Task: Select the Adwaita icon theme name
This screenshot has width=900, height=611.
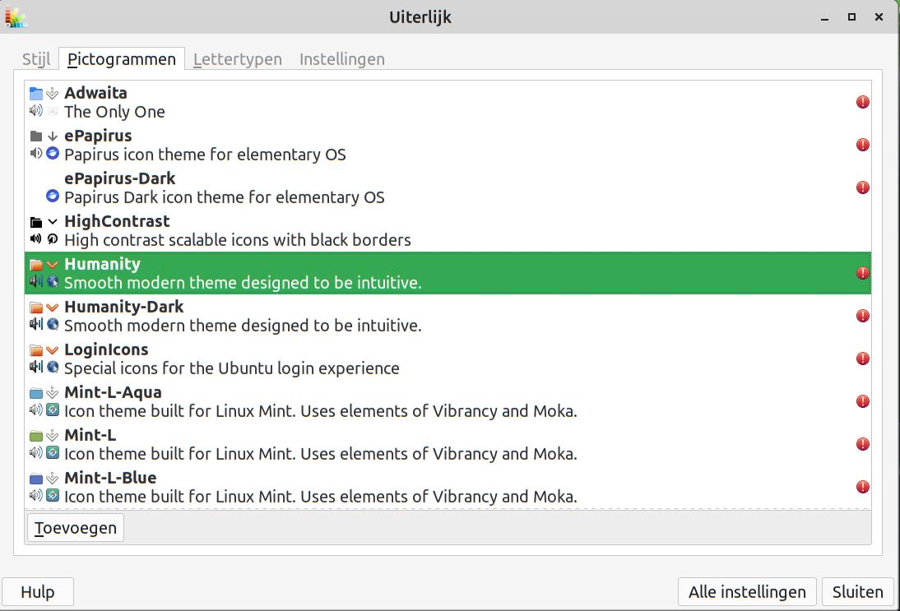Action: tap(95, 93)
